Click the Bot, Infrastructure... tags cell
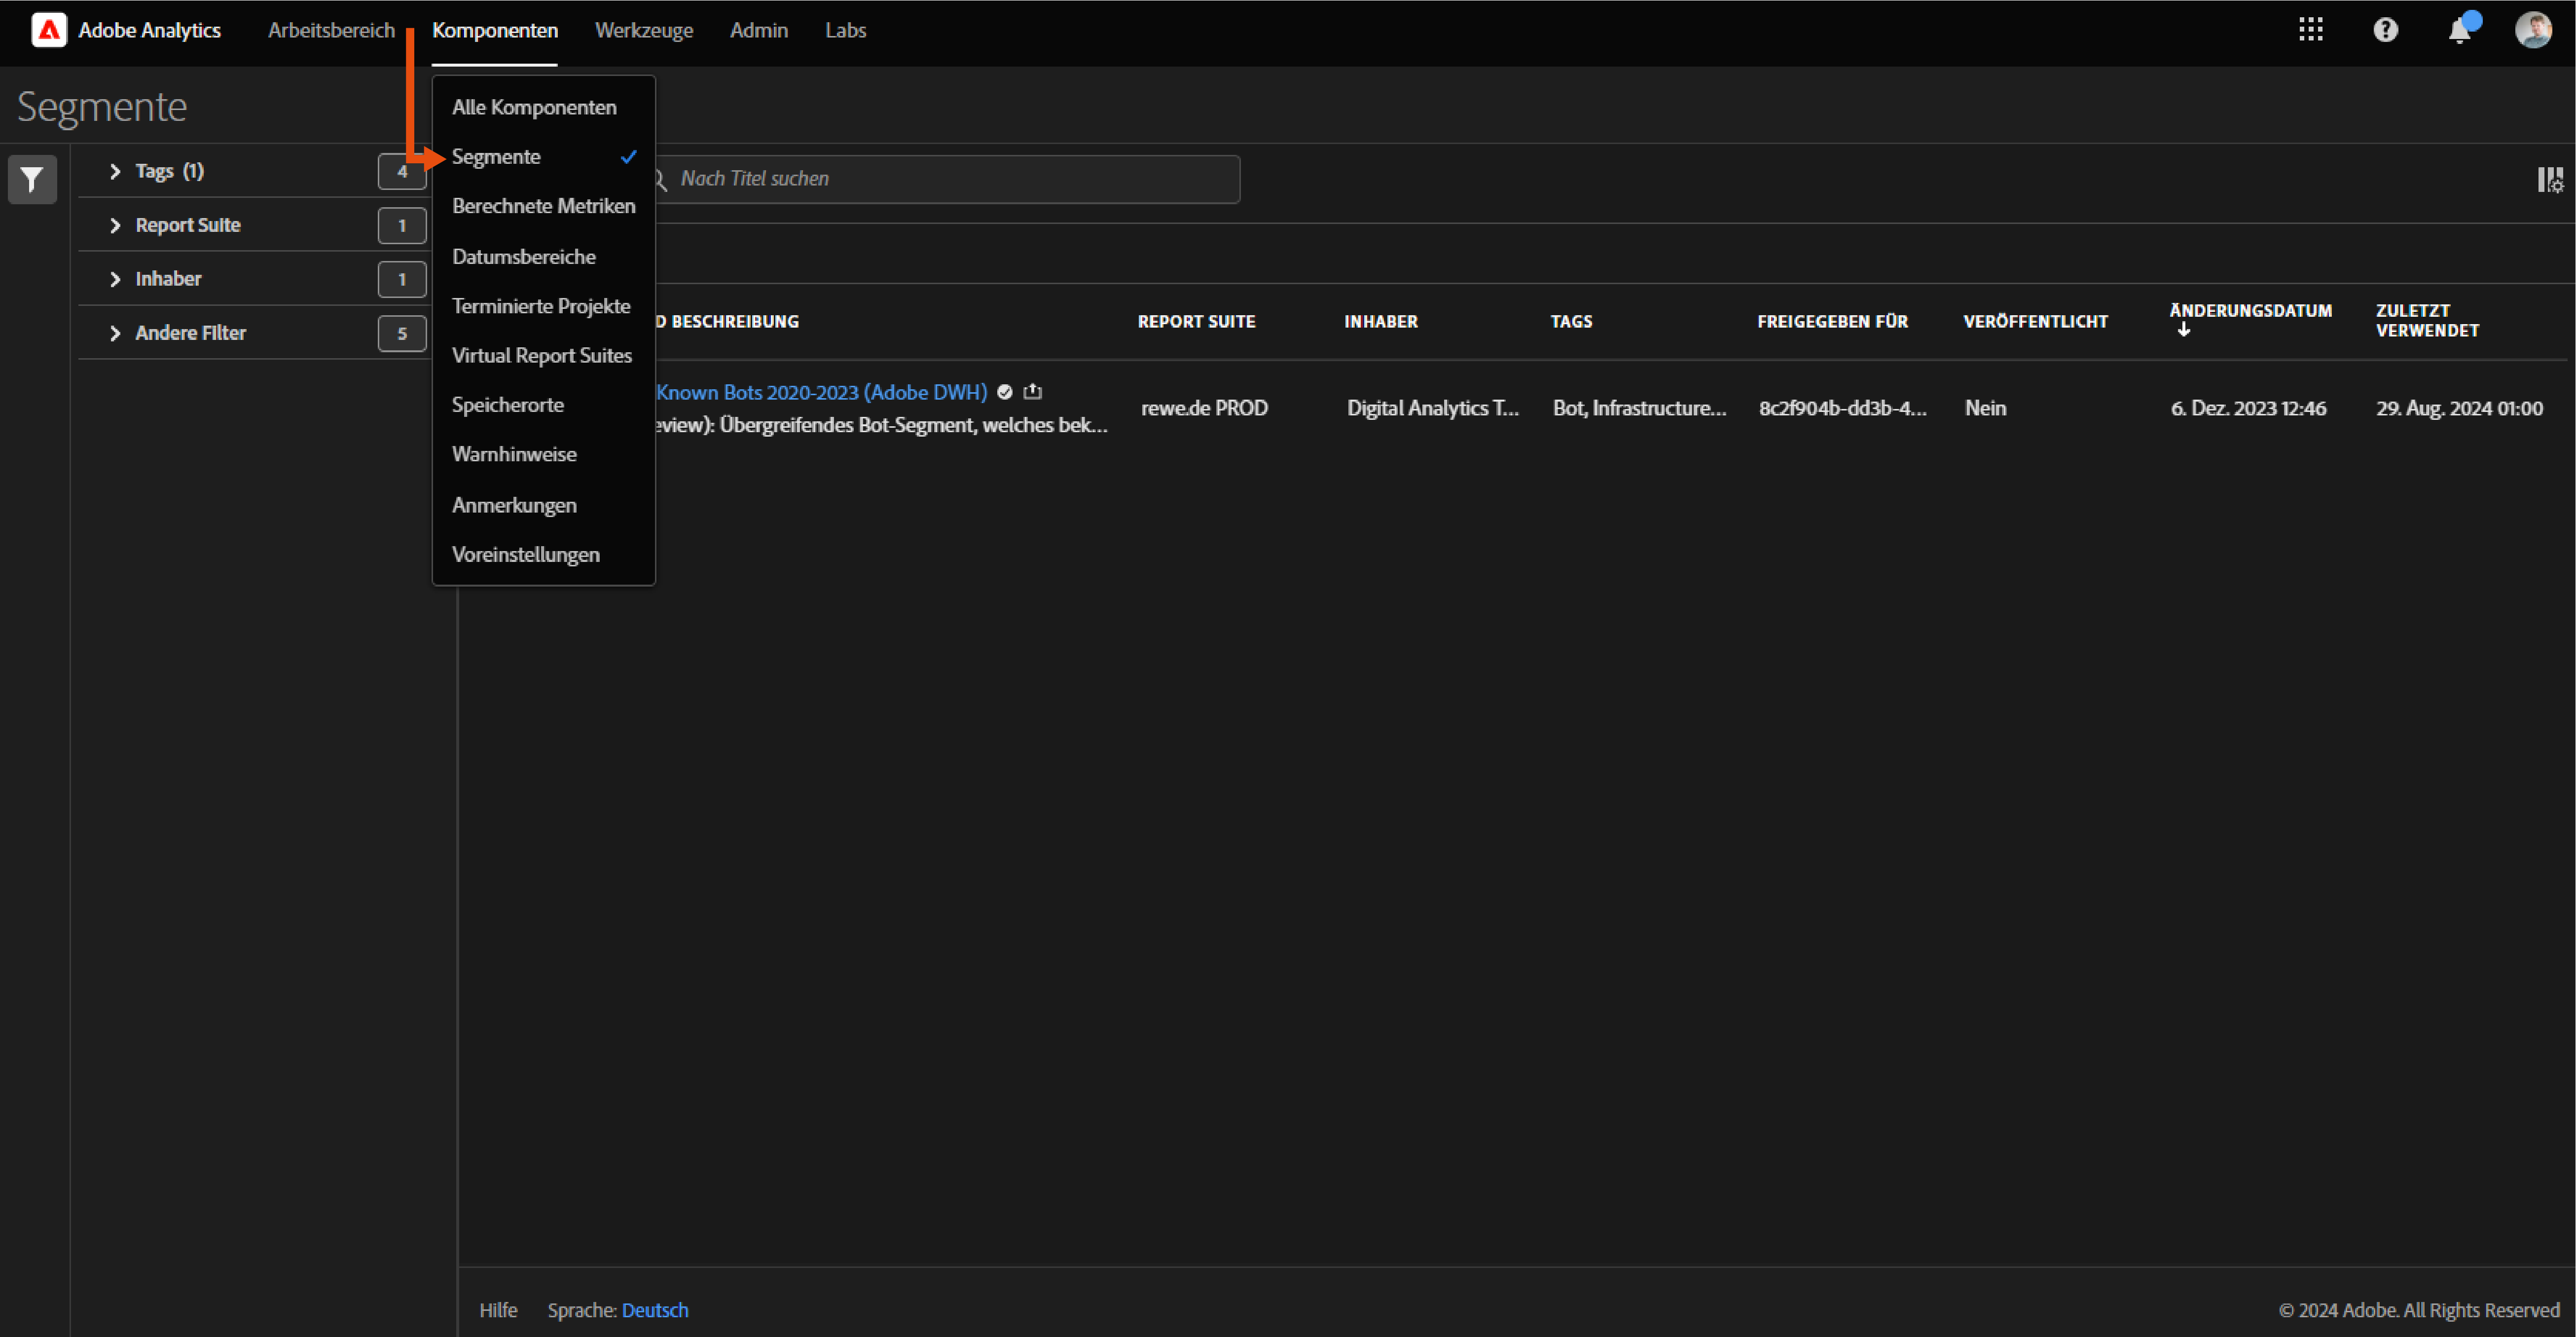The image size is (2576, 1337). 1639,408
